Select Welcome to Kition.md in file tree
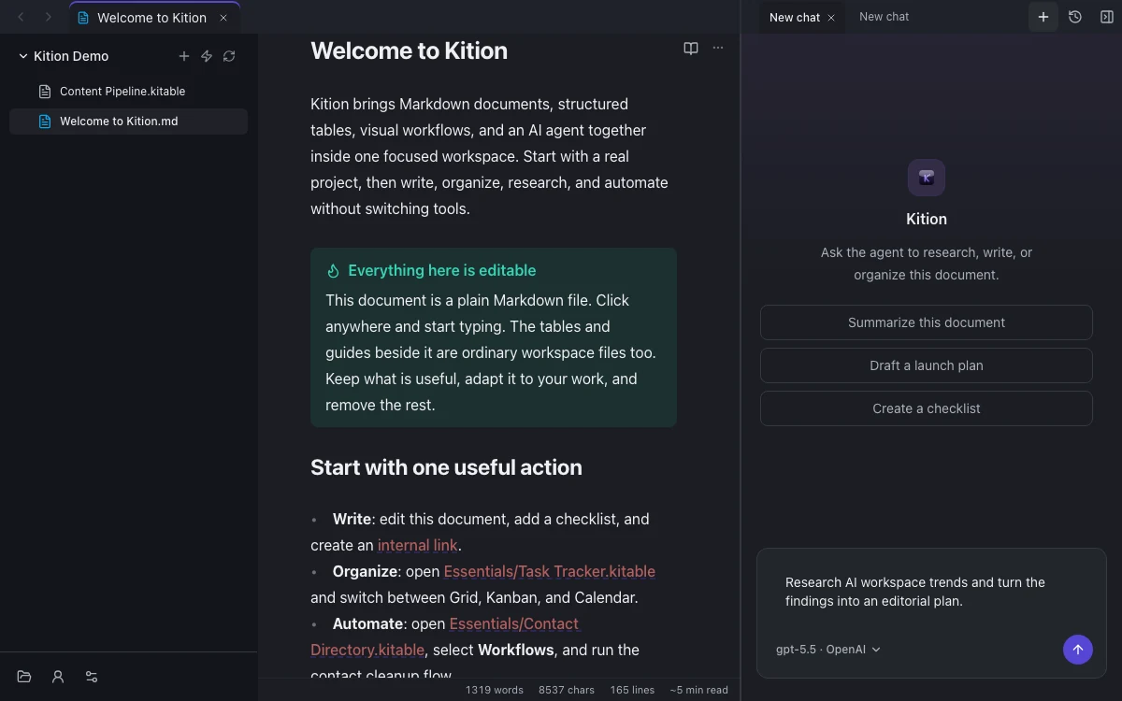Screen dimensions: 1122x701 pyautogui.click(x=128, y=122)
